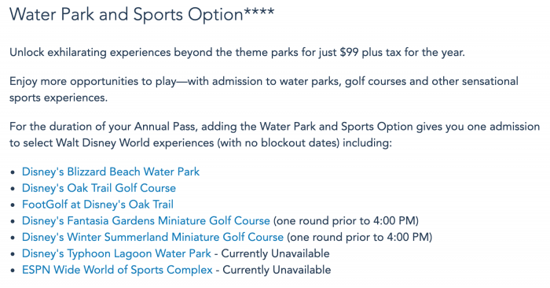Click the bullet point before FootGolf entry
Viewport: 550px width, 288px height.
pos(13,205)
